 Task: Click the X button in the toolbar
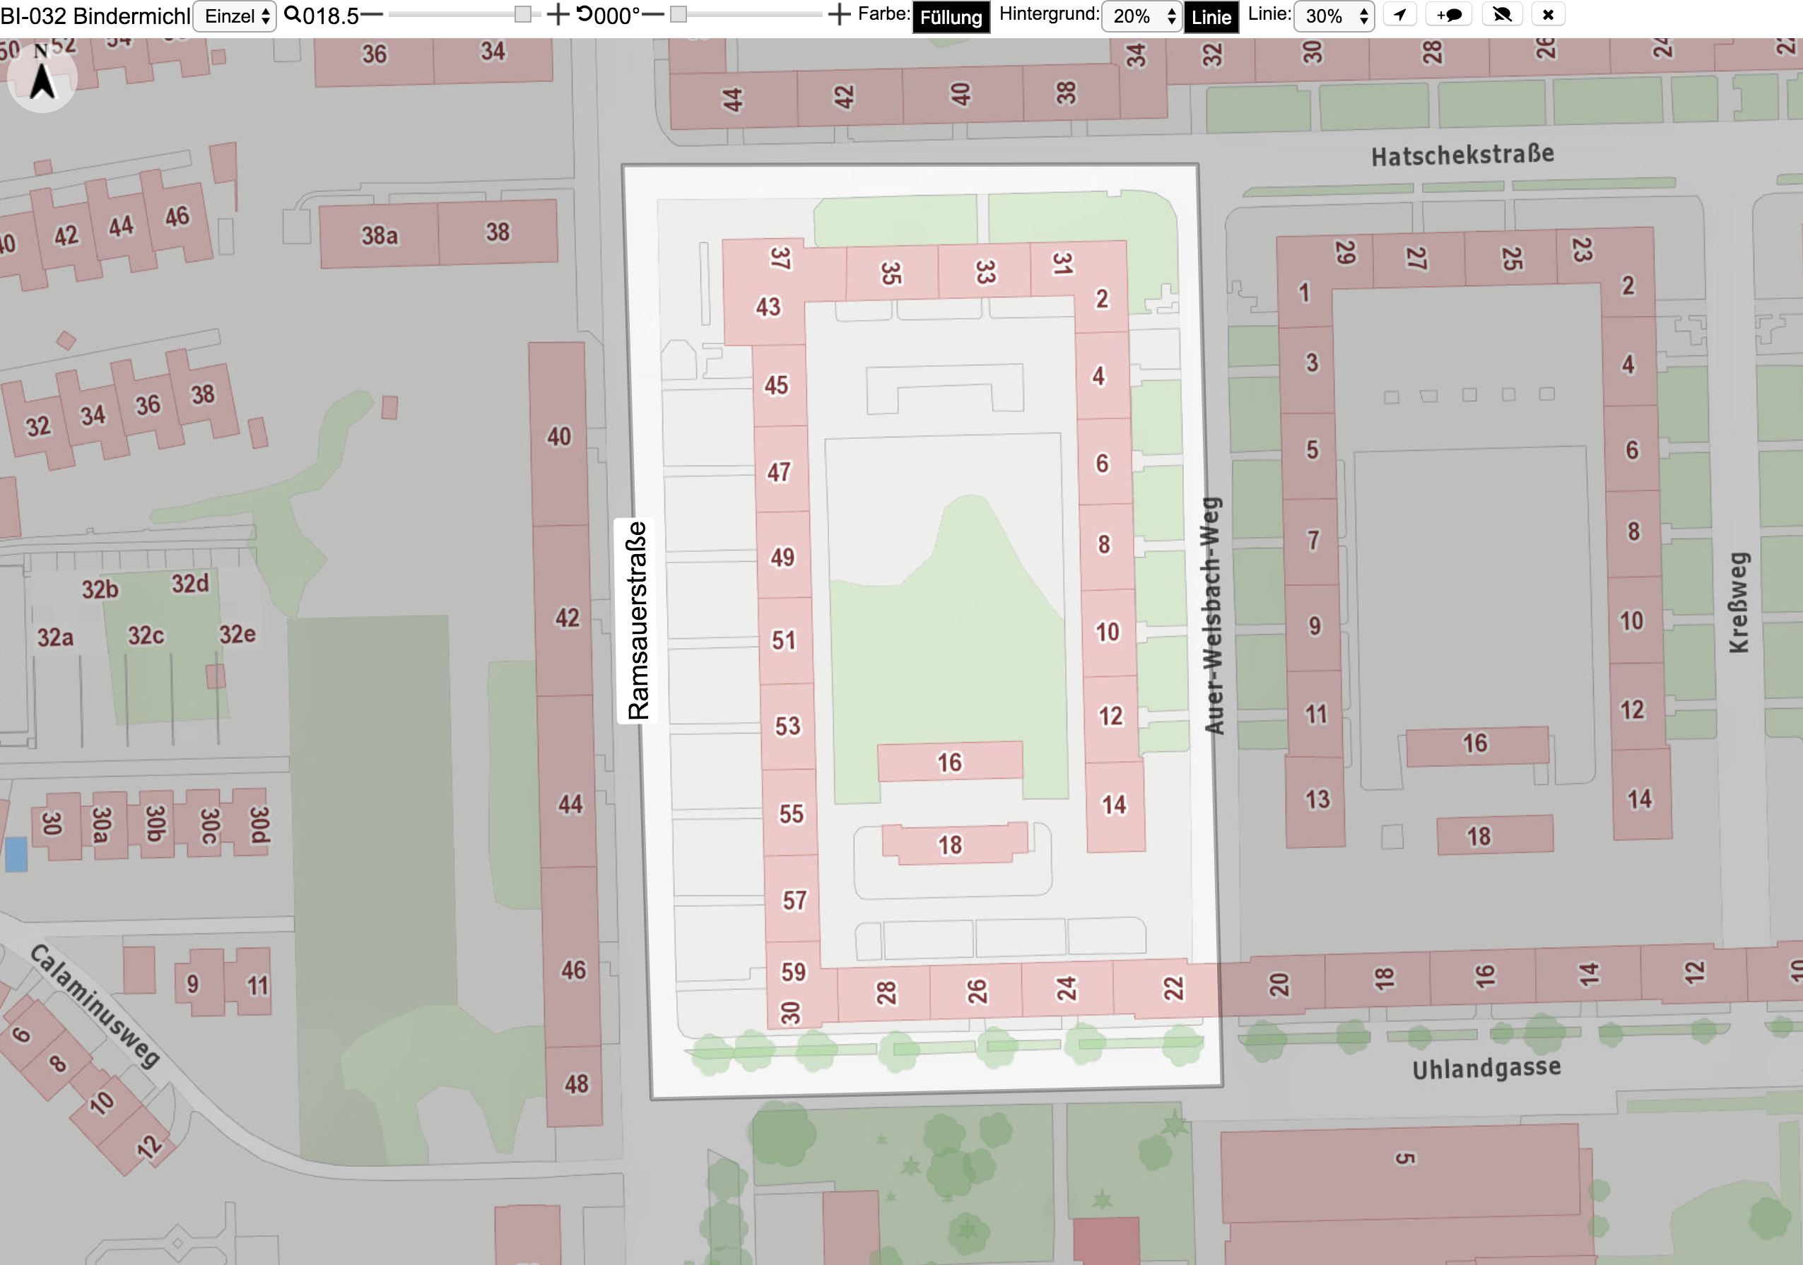pos(1548,15)
